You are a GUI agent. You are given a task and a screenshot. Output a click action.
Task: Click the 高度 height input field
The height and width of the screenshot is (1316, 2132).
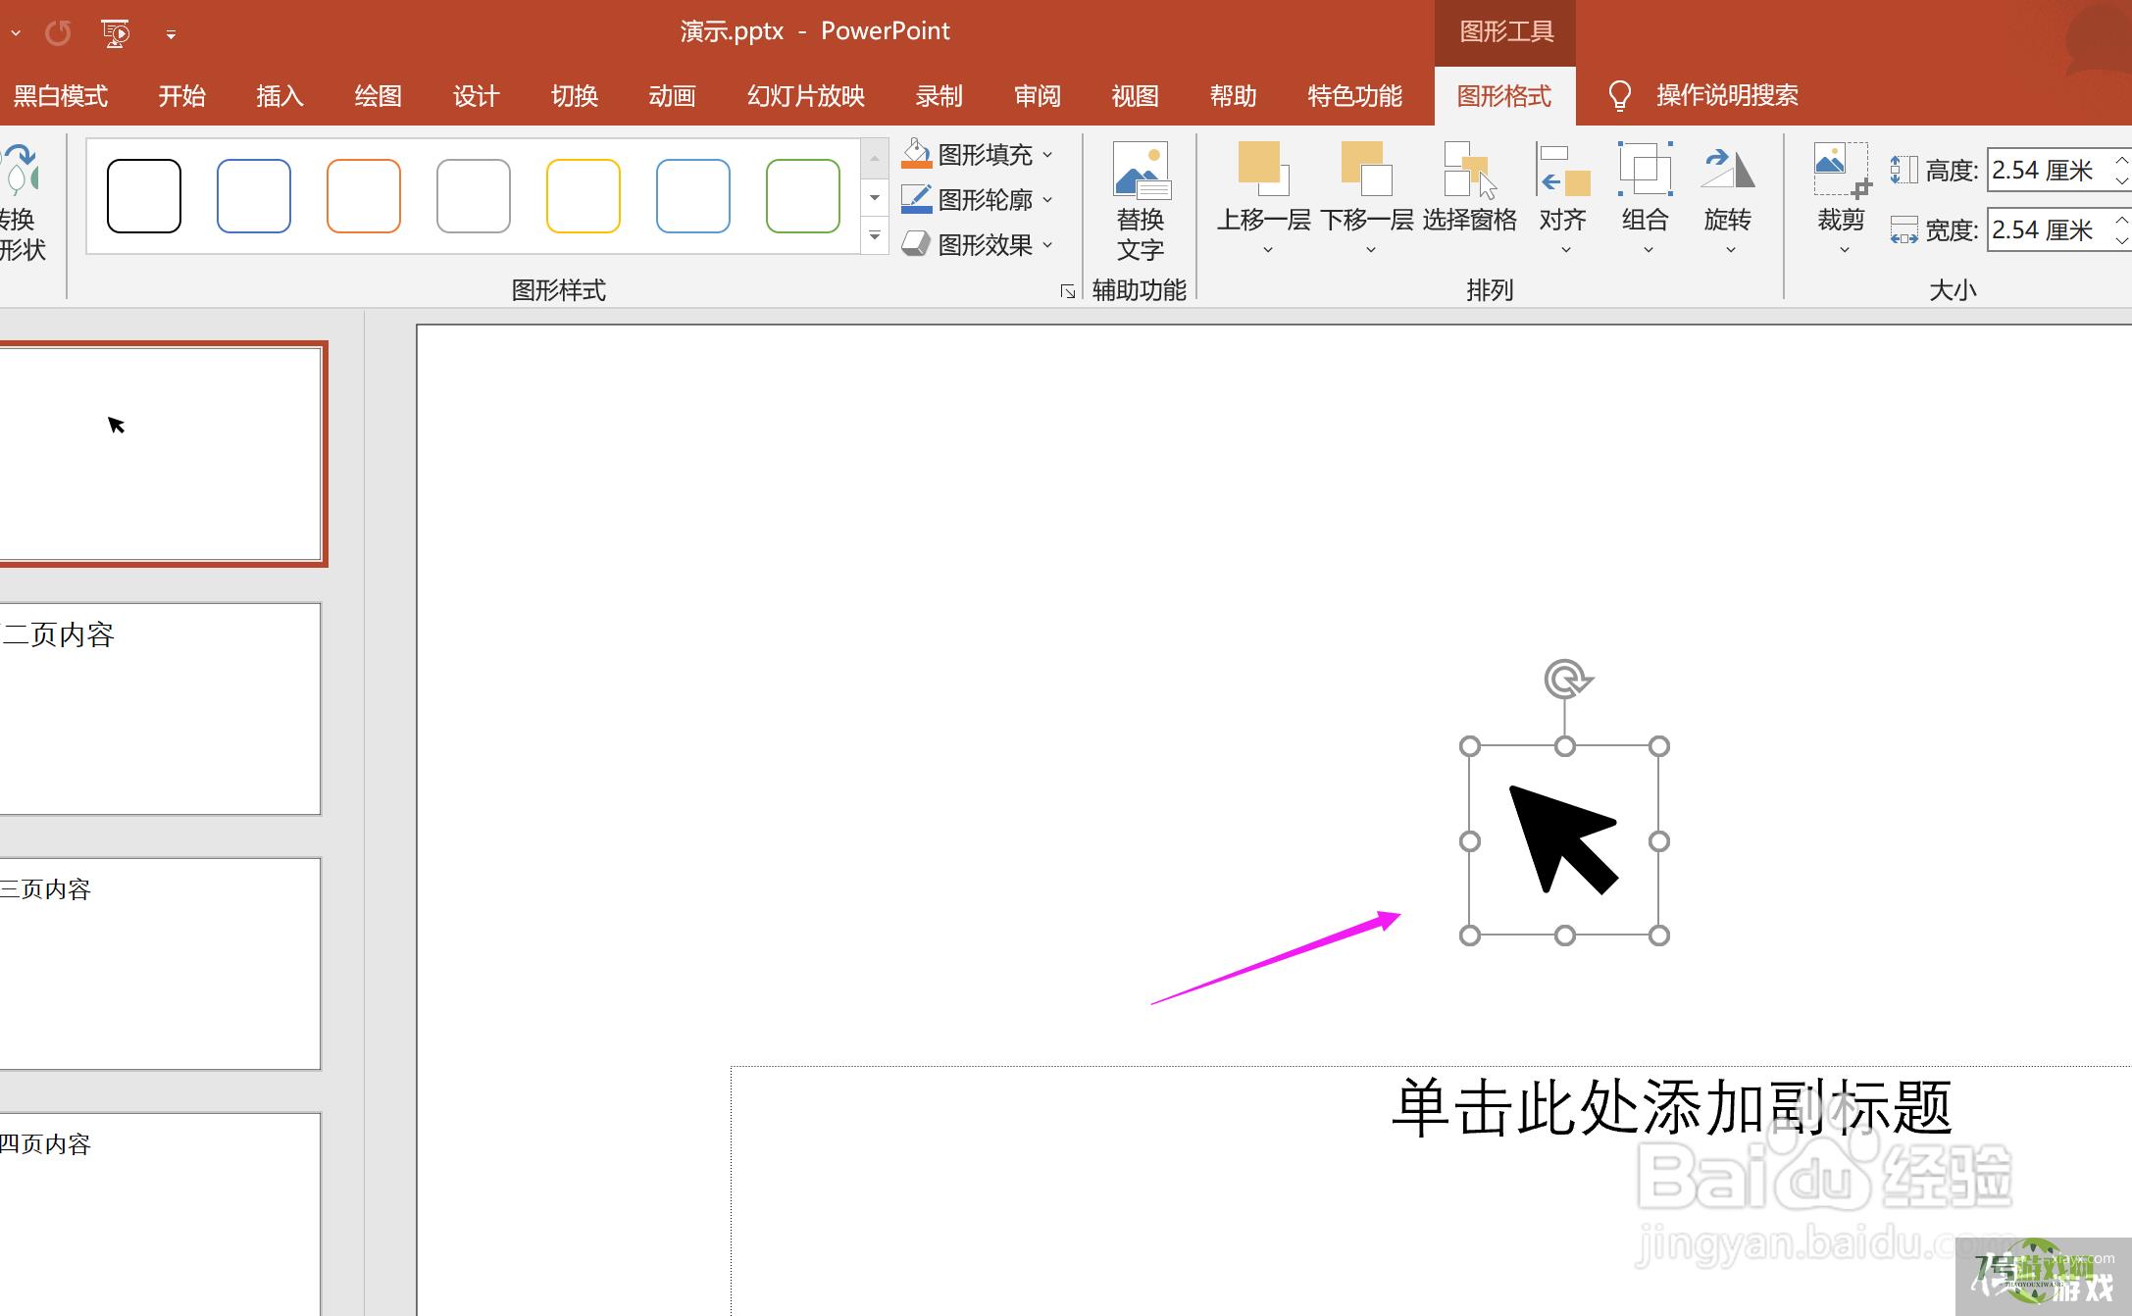2050,171
